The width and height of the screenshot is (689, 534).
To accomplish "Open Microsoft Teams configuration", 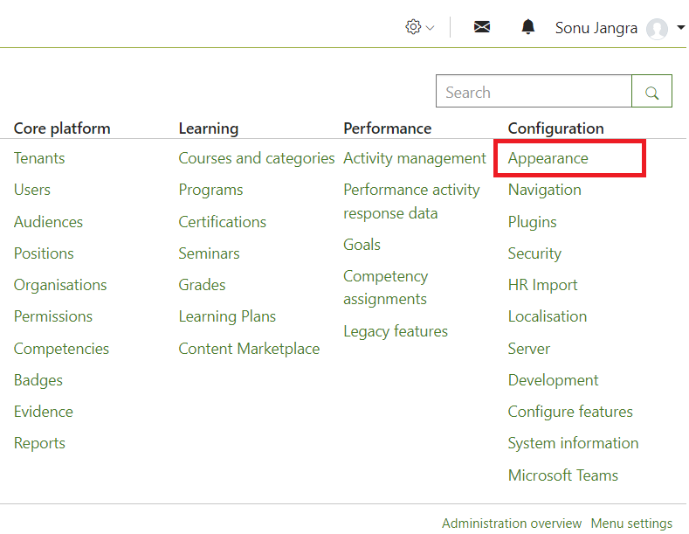I will pyautogui.click(x=563, y=475).
